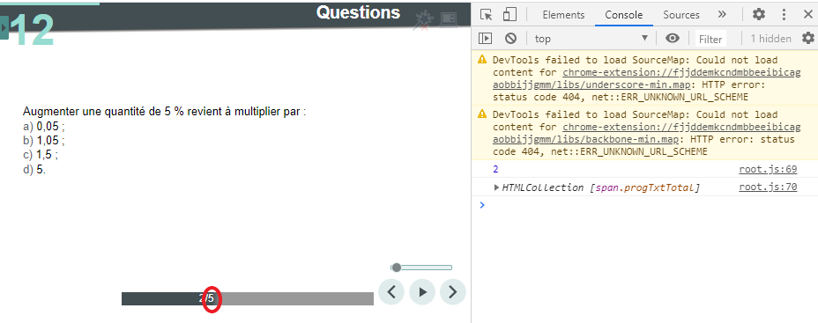
Task: Advance to the next slide arrow
Action: [x=453, y=291]
